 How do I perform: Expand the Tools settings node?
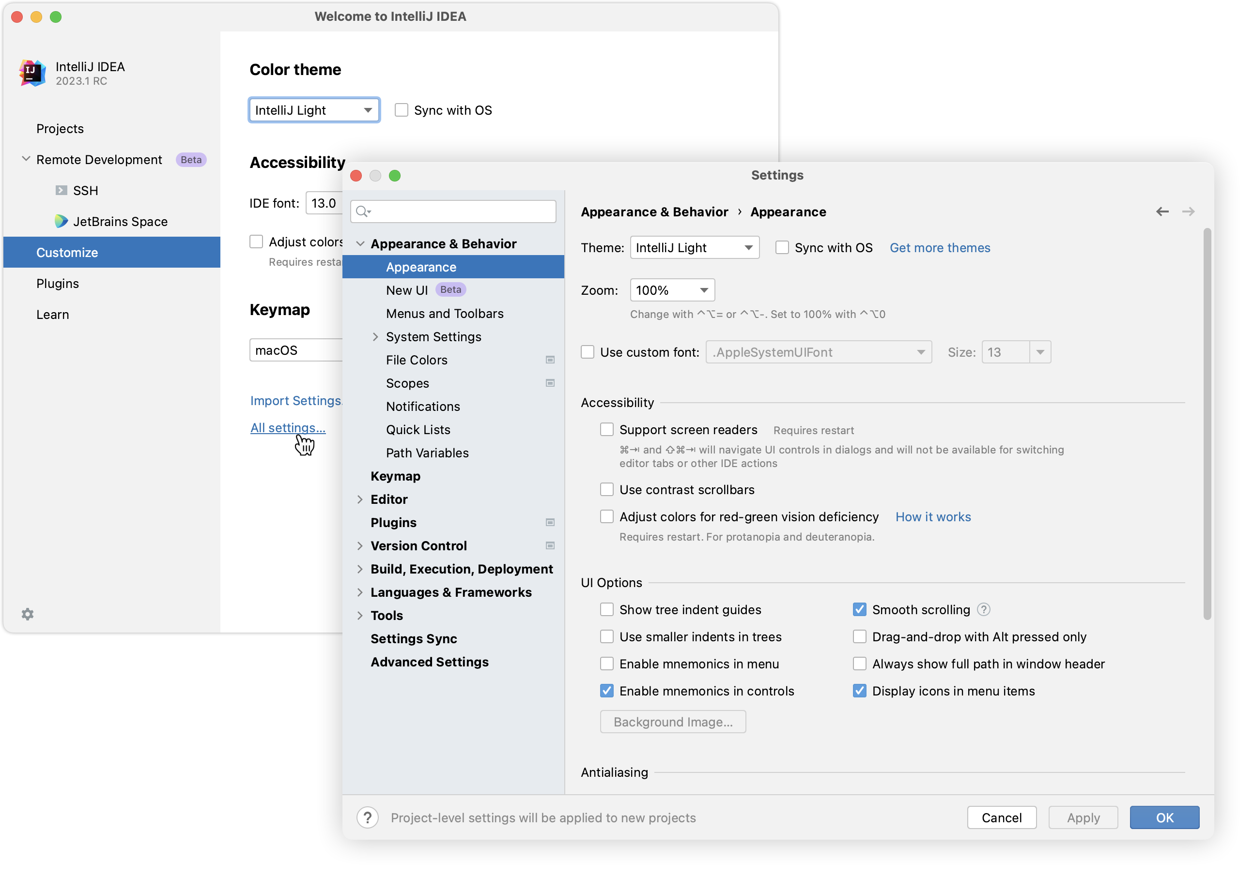pos(360,616)
